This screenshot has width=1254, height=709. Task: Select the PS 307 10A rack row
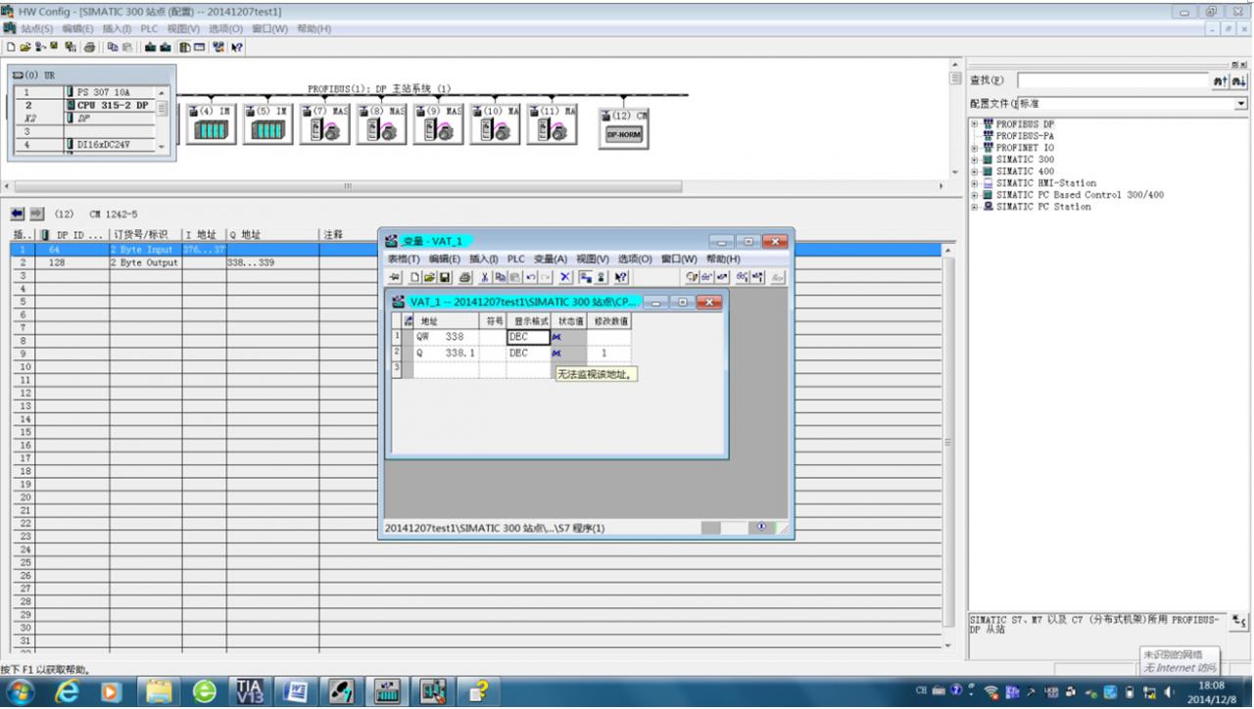point(83,92)
